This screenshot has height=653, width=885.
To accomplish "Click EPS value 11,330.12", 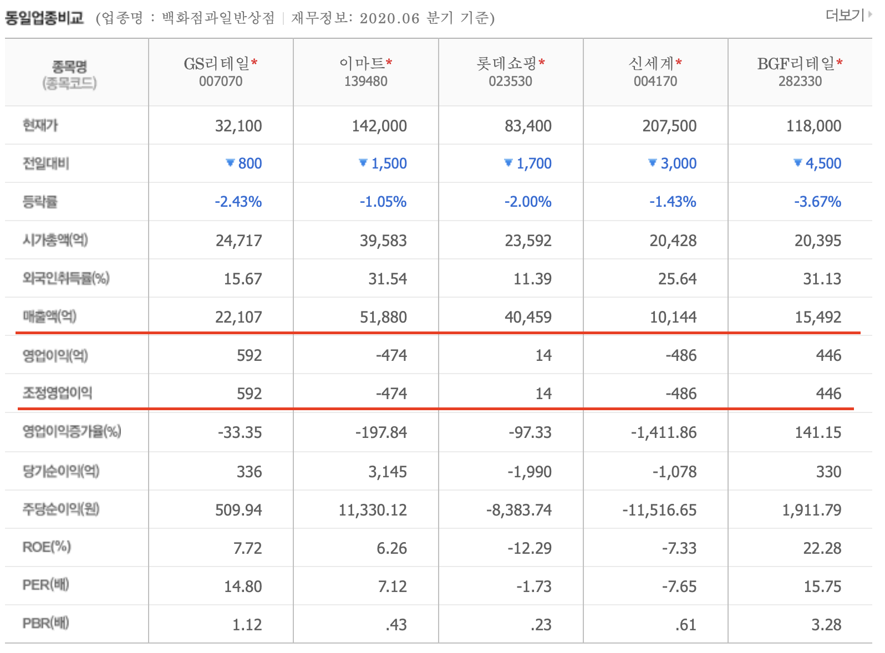I will point(373,510).
